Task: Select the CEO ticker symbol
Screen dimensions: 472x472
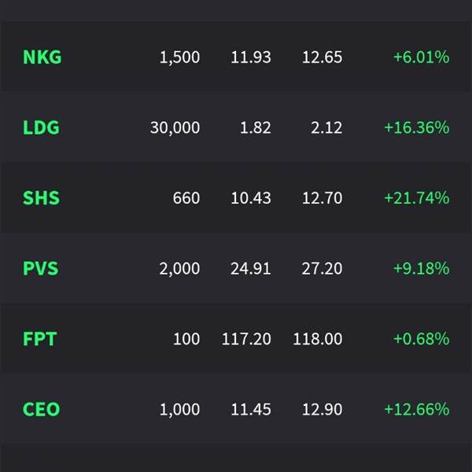Action: [42, 409]
